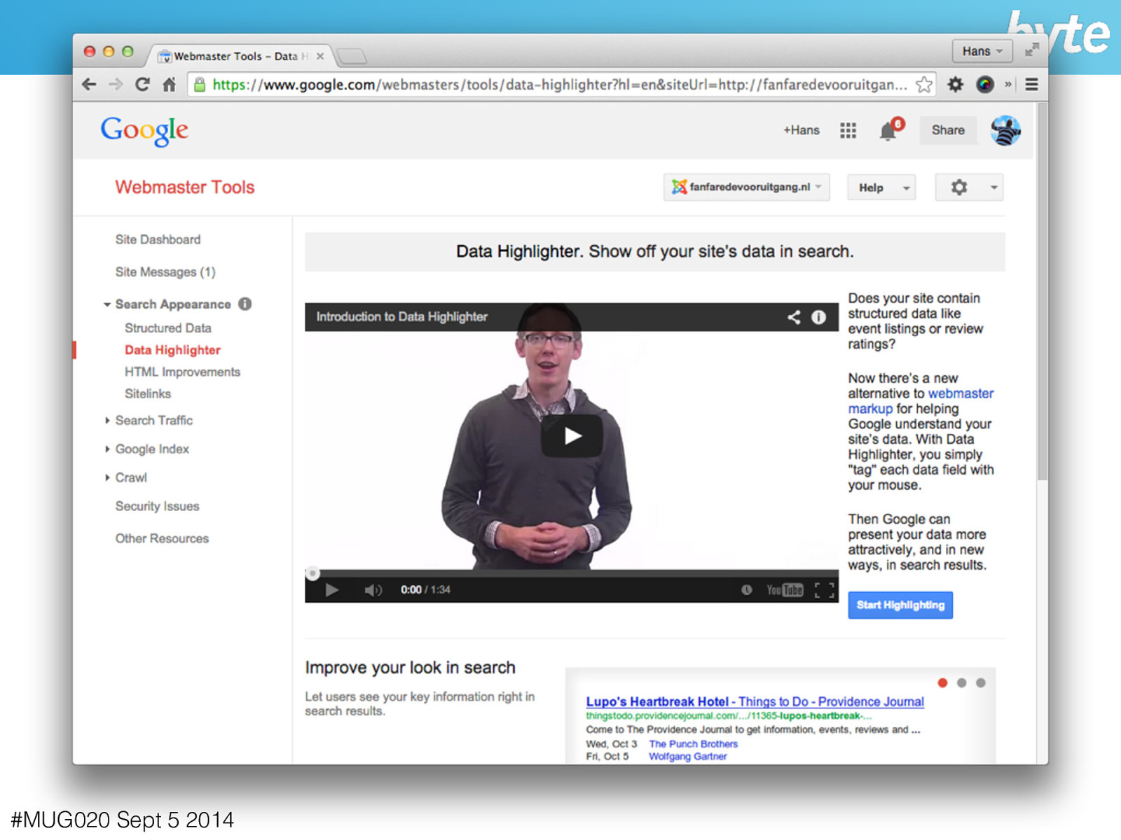Open the video on YouTube via logo

[785, 590]
